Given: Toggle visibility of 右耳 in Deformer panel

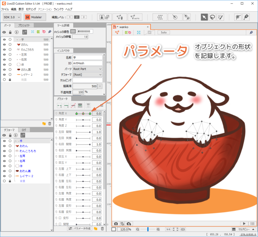Looking at the screenshot, I should click(4, 161).
